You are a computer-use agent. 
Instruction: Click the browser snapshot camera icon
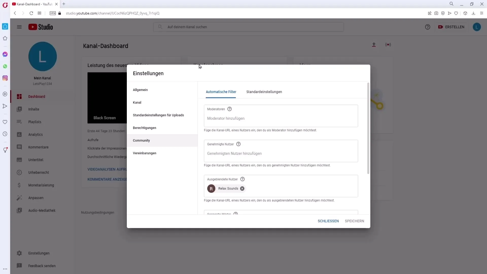[436, 13]
